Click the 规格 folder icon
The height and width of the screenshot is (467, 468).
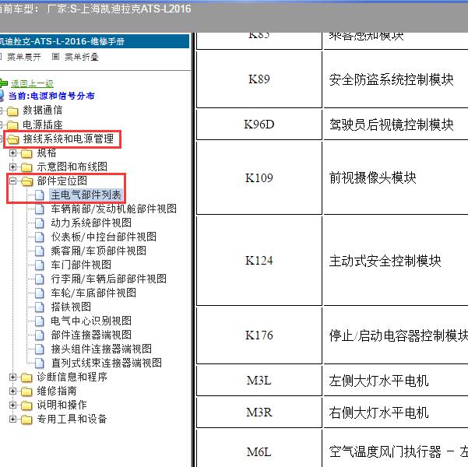[26, 153]
